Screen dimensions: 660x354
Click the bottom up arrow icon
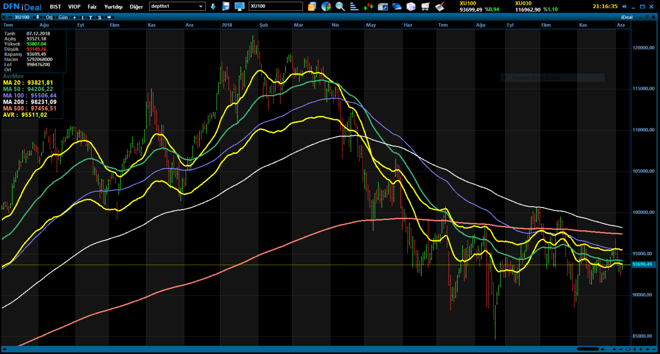[x=635, y=349]
